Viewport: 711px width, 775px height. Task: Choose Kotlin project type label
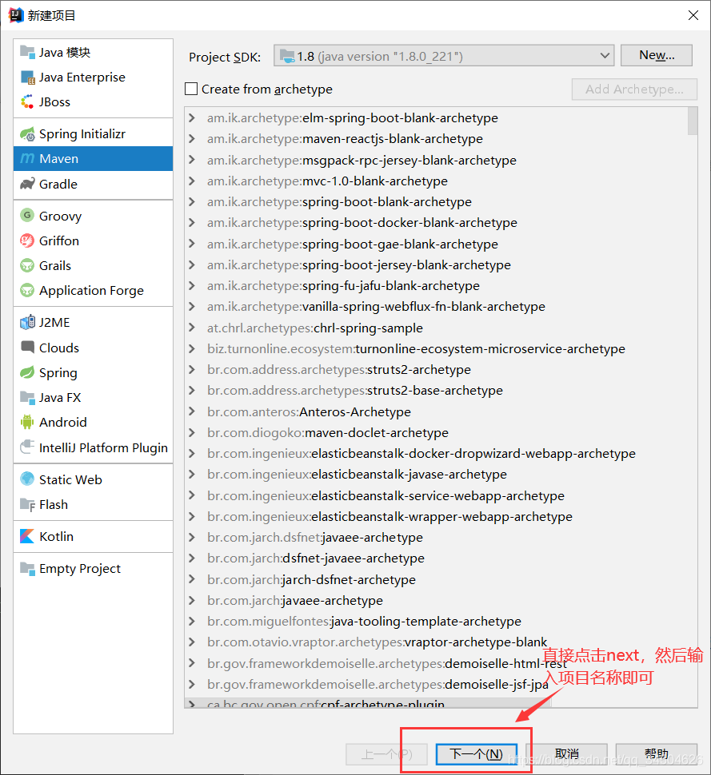[x=57, y=536]
